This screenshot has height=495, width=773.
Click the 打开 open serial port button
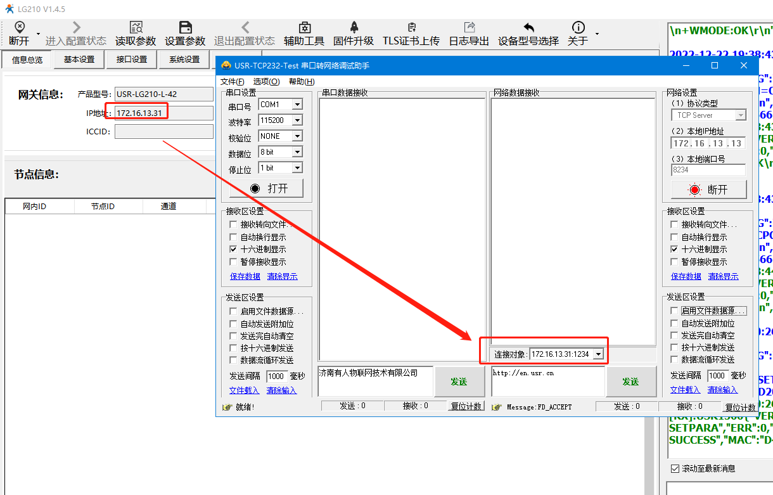(x=266, y=188)
